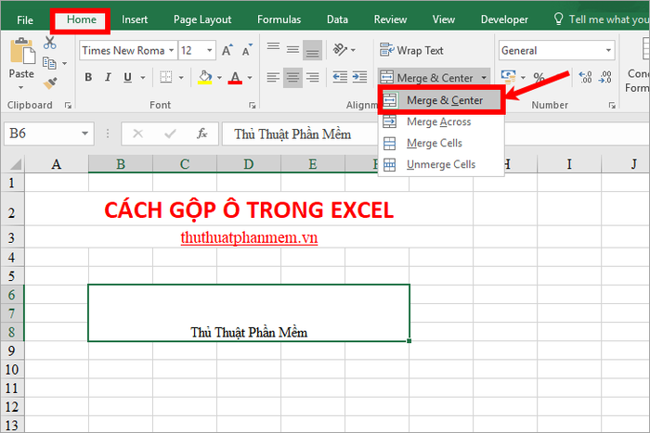
Task: Choose Merge Cells menu option
Action: (441, 143)
